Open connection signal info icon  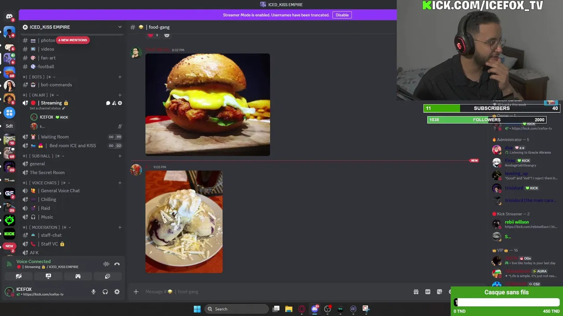9,264
